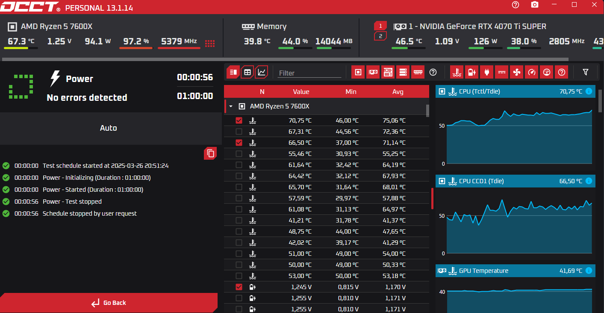The height and width of the screenshot is (313, 604).
Task: Toggle the CPU sensor filter icon
Action: tap(358, 72)
